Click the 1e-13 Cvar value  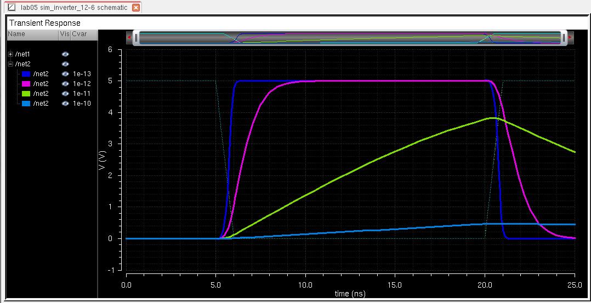coord(82,74)
